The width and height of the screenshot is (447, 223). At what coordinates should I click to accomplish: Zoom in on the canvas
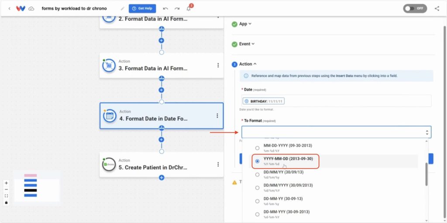[6, 183]
